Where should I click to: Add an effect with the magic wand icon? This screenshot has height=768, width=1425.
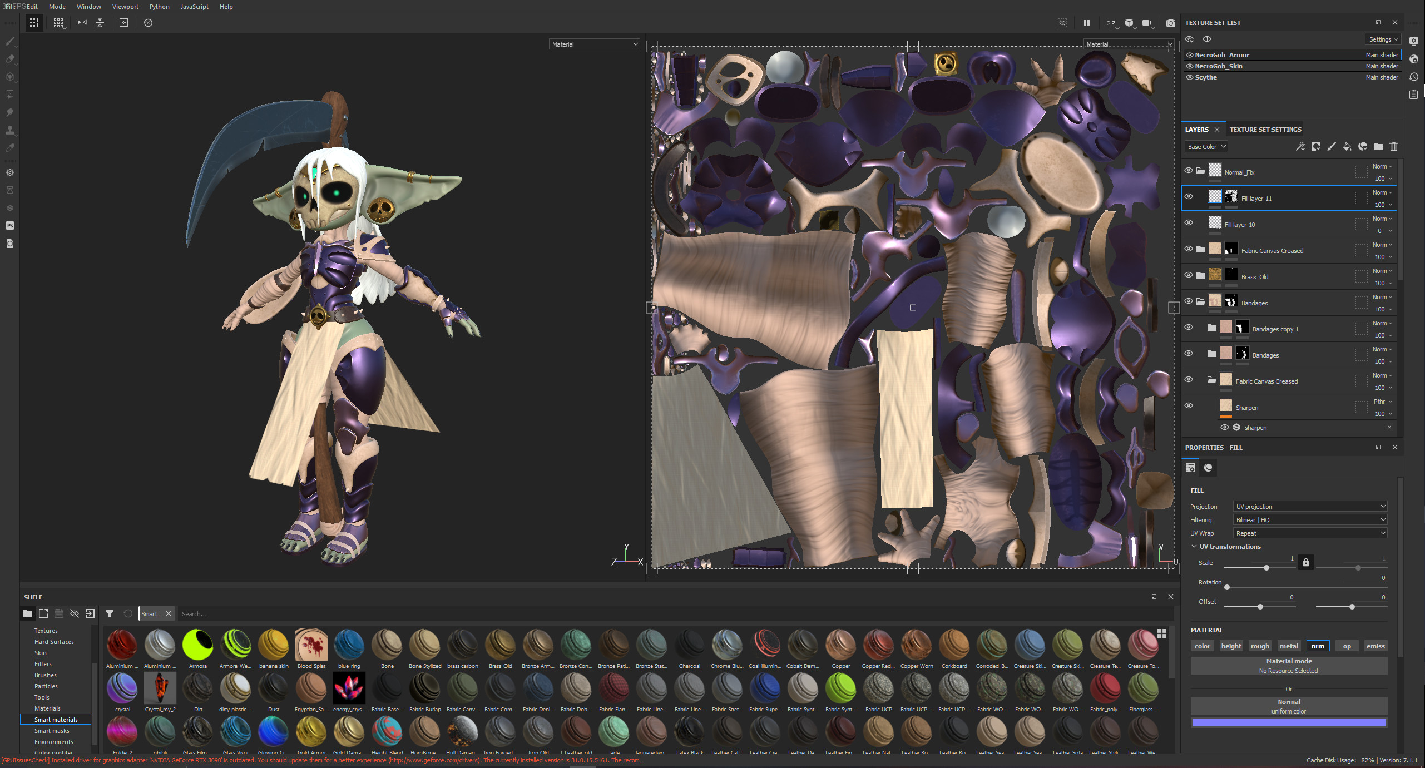pyautogui.click(x=1300, y=146)
